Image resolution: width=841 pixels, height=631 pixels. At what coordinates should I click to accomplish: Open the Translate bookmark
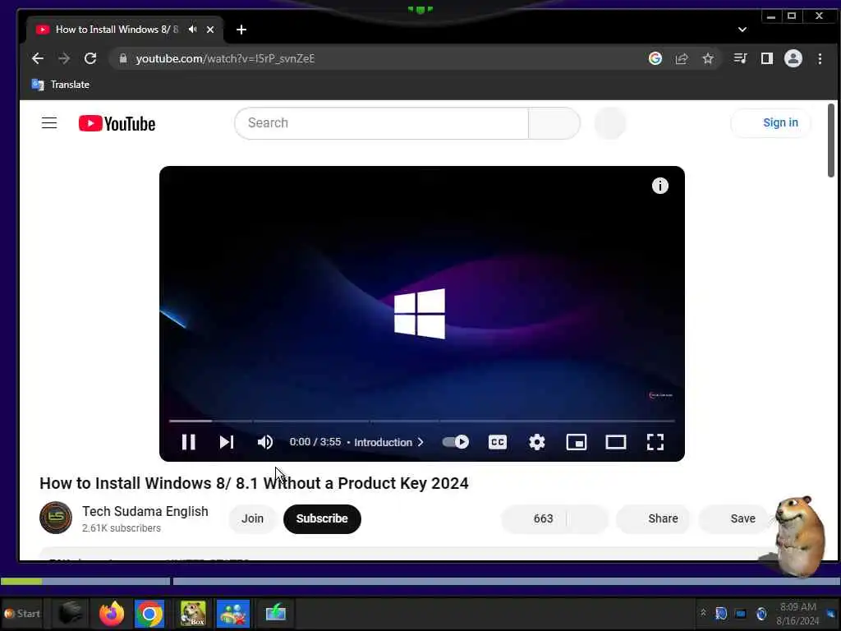pos(61,85)
